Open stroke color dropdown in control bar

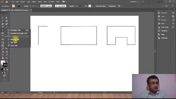pos(21,6)
